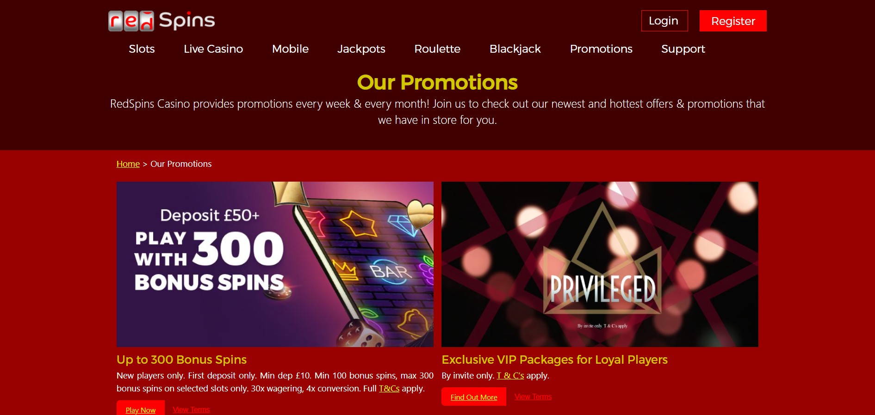This screenshot has height=415, width=875.
Task: Open the 300 Bonus Spins banner image
Action: (275, 264)
